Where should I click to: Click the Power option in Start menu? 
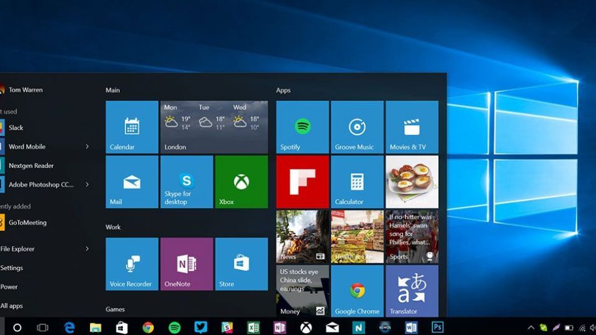pos(9,287)
